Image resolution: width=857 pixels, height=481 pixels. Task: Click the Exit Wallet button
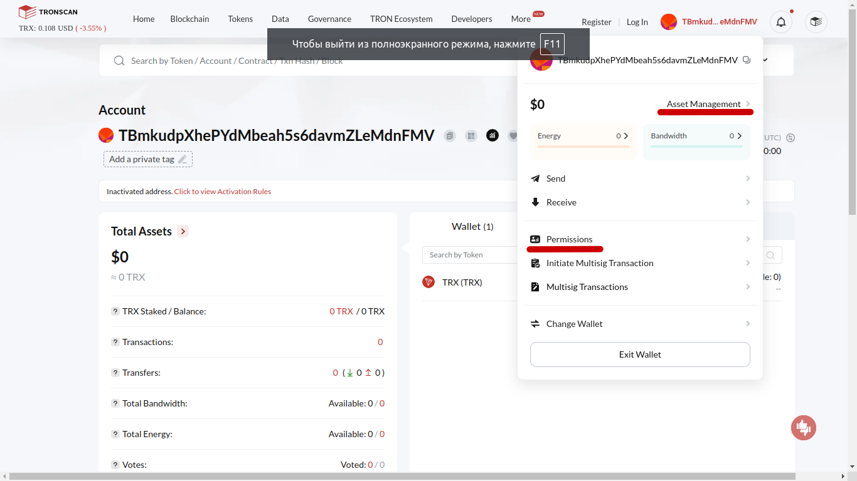tap(640, 354)
